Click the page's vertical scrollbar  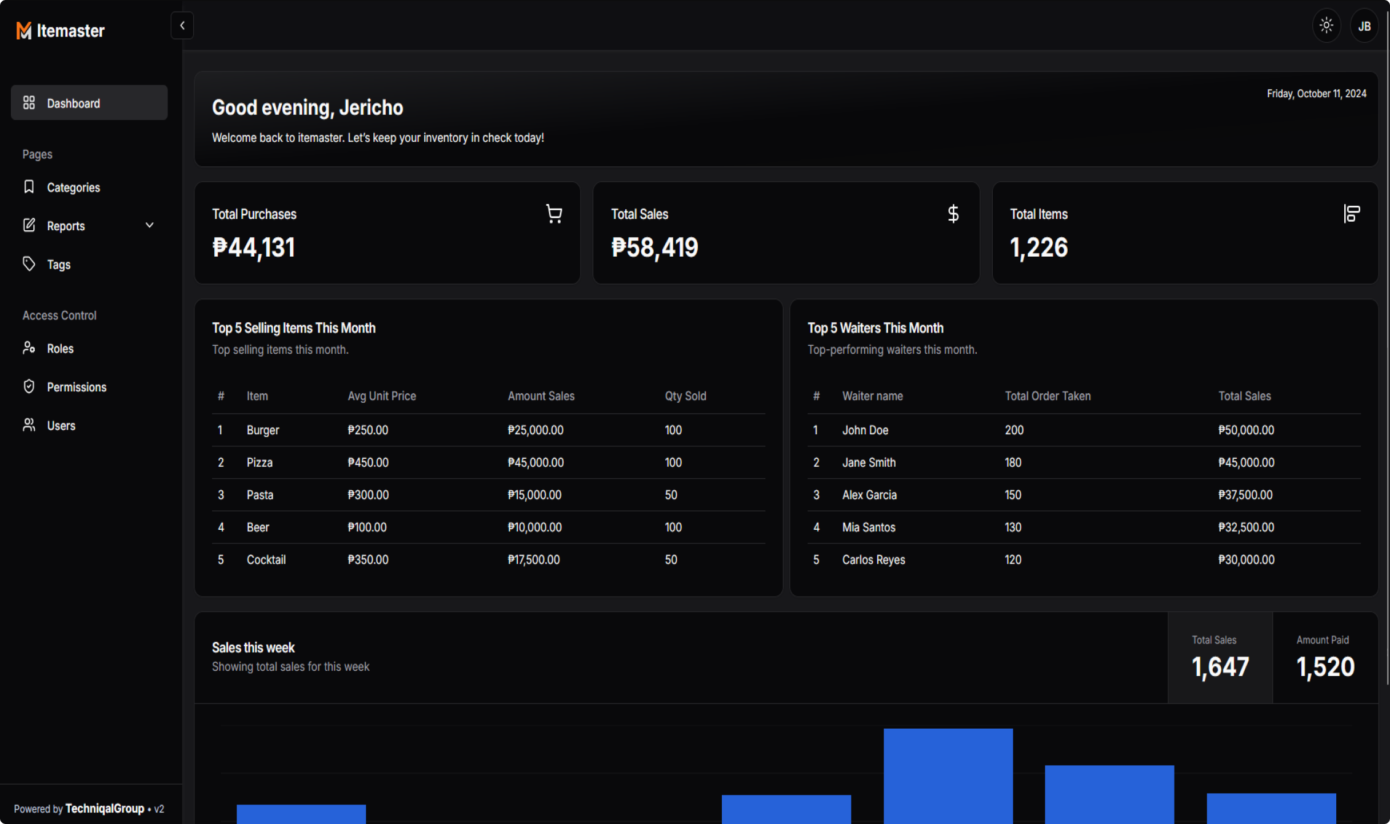point(1387,343)
